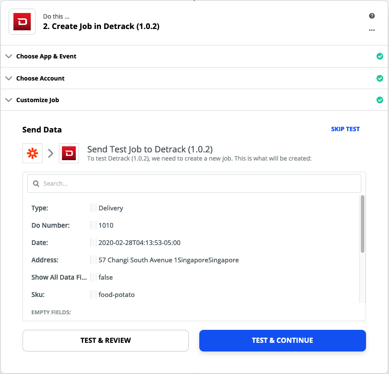The height and width of the screenshot is (374, 389).
Task: Click the small icon next to 1010
Action: tap(93, 225)
